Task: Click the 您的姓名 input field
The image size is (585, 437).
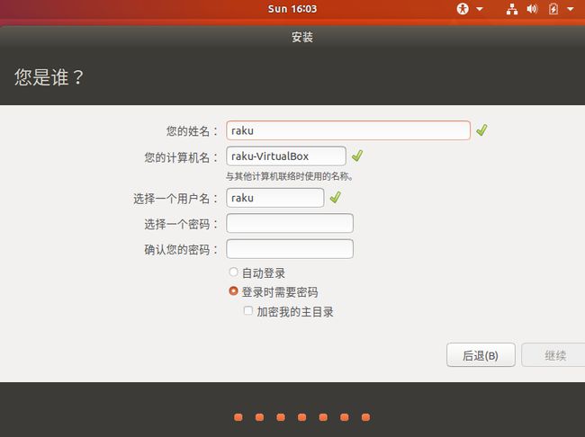Action: pos(348,130)
